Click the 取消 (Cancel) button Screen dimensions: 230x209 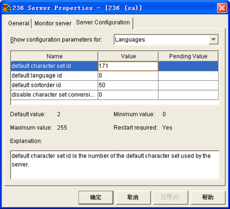[x=133, y=198]
